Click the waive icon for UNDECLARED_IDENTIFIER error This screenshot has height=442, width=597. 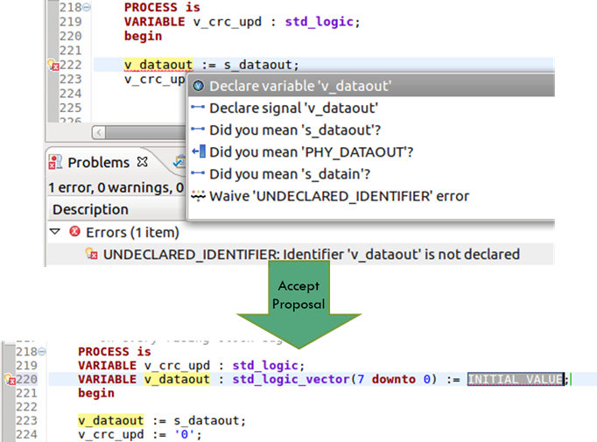[198, 196]
